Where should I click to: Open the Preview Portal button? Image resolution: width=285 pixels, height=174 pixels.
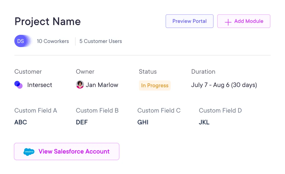189,21
